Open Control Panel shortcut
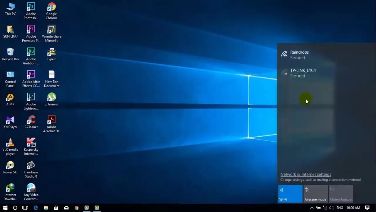 [10, 79]
